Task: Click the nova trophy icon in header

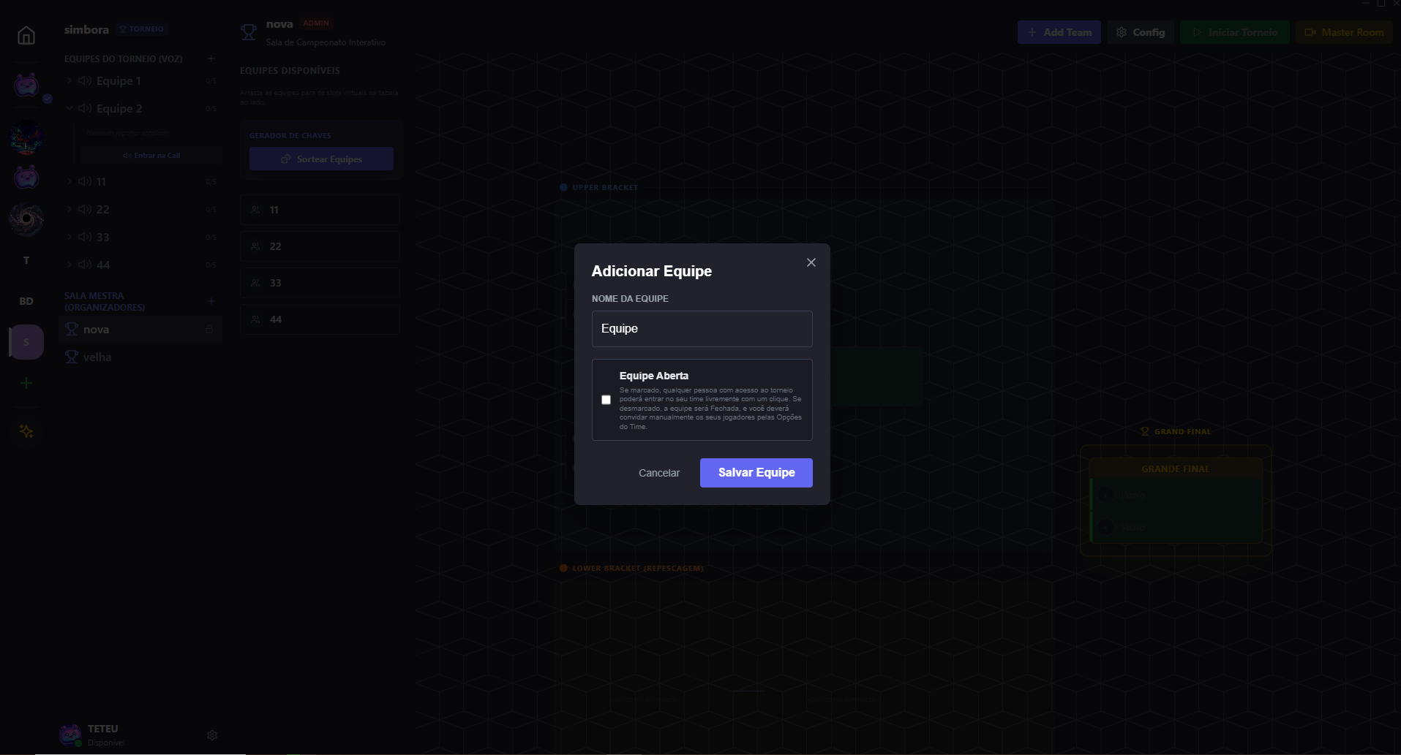Action: tap(249, 32)
